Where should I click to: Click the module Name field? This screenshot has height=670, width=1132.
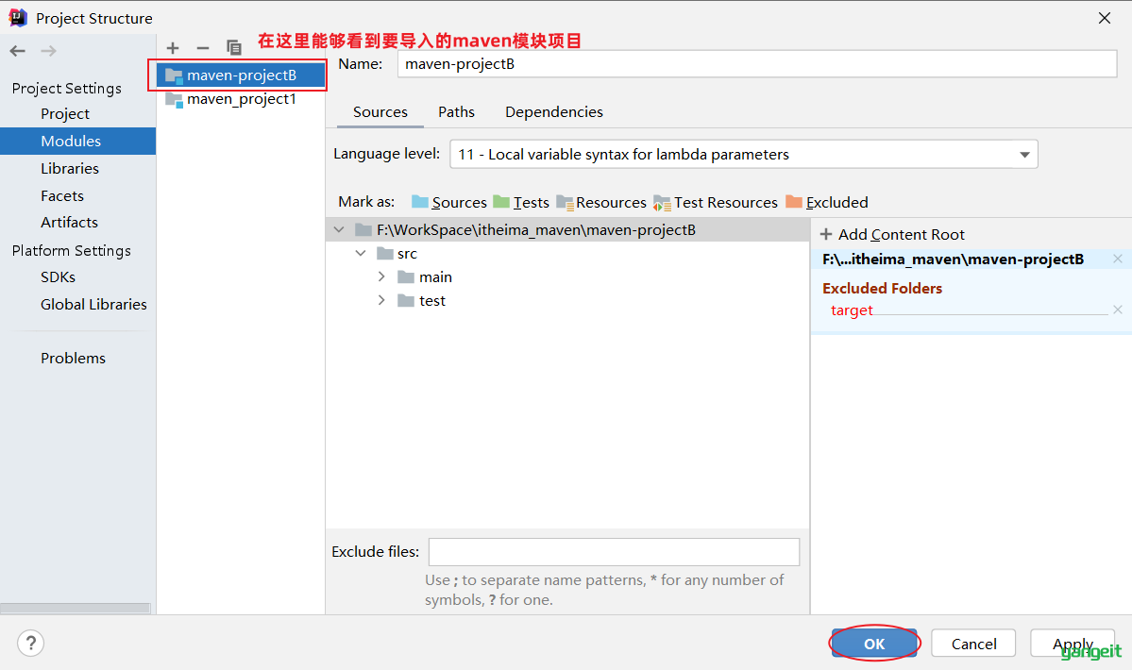tap(757, 64)
